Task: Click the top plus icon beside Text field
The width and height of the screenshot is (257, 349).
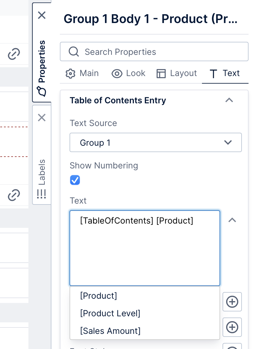Action: tap(232, 302)
